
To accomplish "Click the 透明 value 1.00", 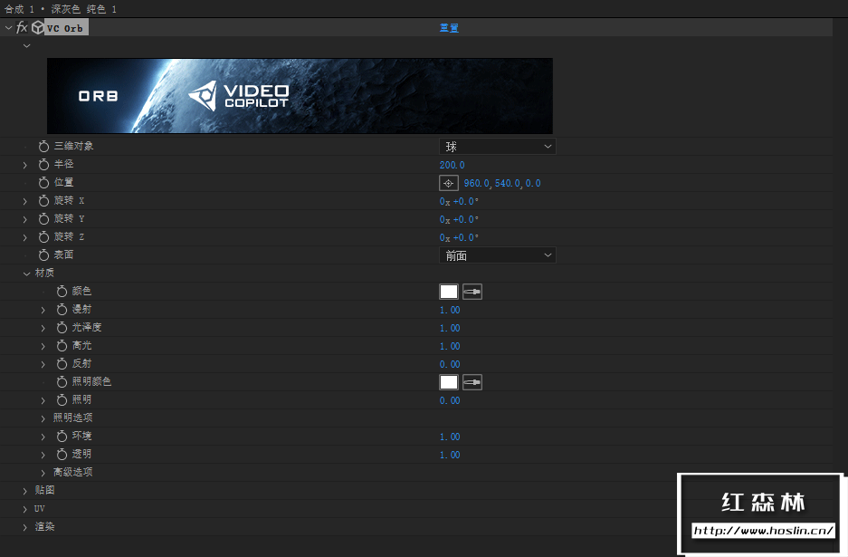I will click(450, 455).
